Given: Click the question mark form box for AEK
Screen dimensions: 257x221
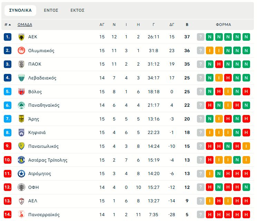Looking at the screenshot, I should point(201,37).
